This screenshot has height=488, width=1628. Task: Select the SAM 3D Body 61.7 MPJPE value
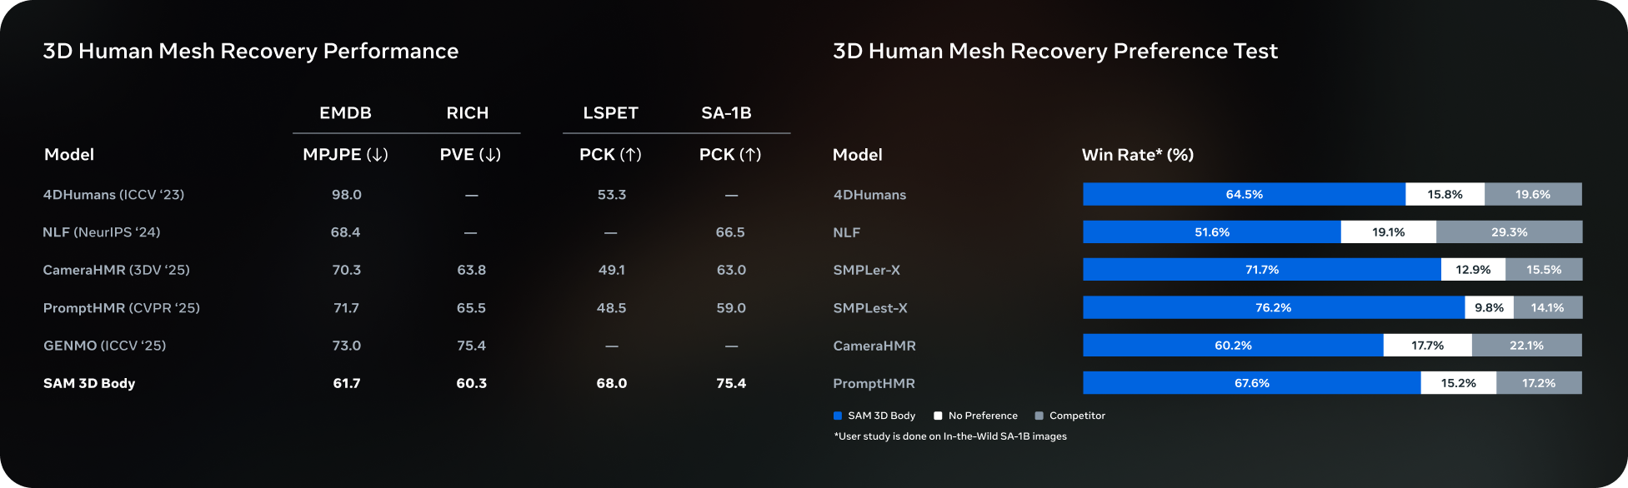point(347,383)
